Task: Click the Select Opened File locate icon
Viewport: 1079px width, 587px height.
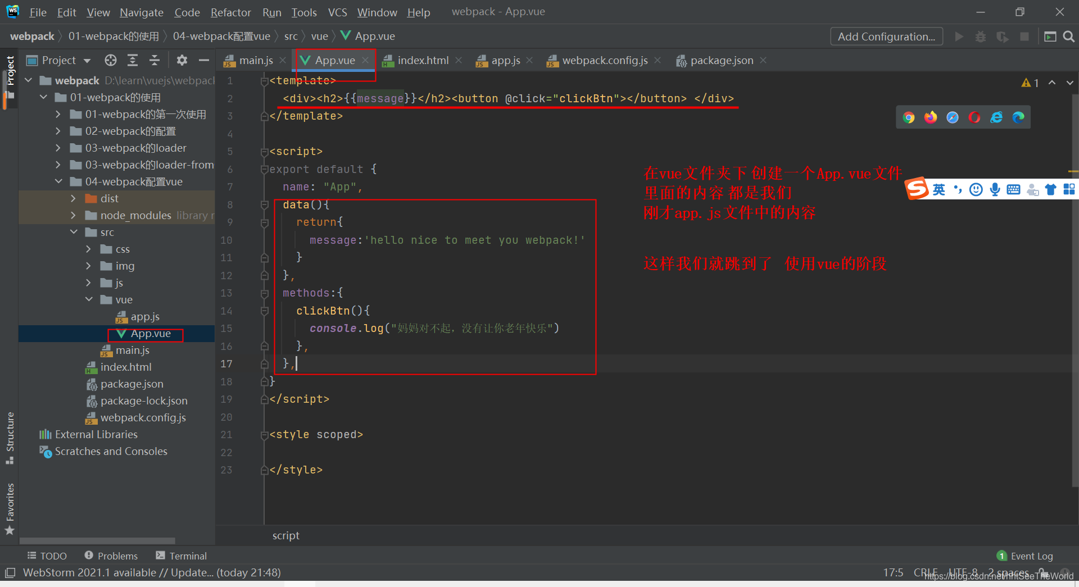Action: [x=111, y=60]
